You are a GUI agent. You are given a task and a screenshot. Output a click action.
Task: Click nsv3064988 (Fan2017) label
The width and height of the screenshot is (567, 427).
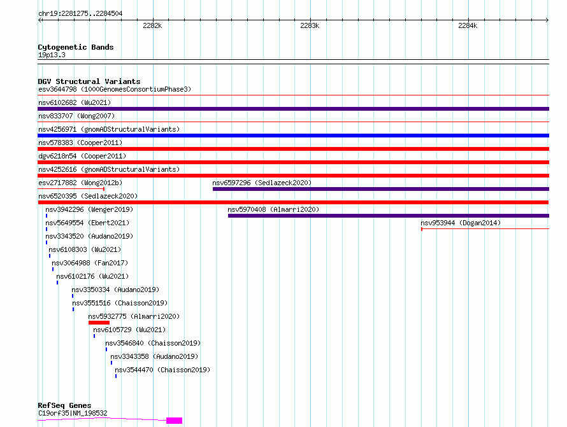point(90,263)
